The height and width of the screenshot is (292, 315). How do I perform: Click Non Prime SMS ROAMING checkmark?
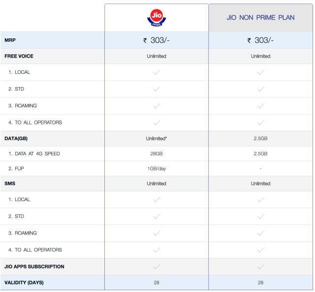pyautogui.click(x=260, y=233)
